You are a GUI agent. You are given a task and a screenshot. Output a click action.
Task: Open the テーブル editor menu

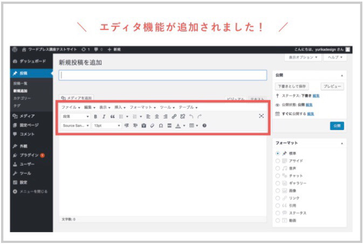tap(188, 107)
